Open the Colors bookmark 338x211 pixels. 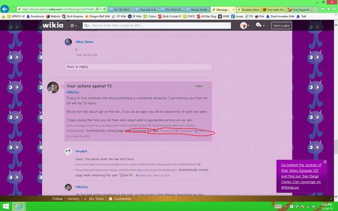(x=150, y=16)
